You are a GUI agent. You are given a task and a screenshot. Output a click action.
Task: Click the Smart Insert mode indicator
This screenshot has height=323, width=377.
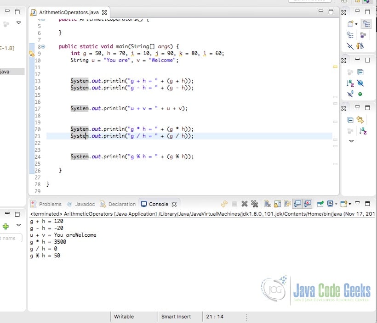tap(176, 317)
